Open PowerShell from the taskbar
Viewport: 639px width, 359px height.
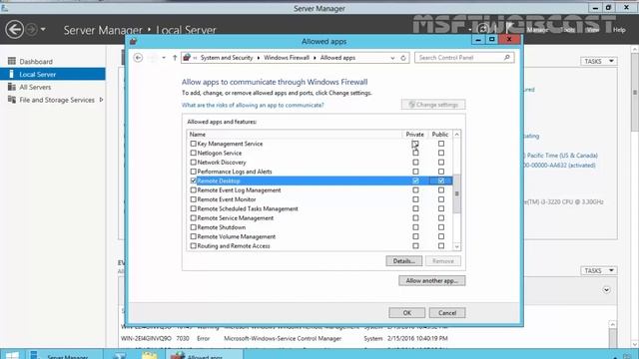pos(120,355)
